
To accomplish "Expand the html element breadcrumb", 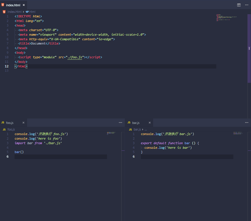I will coord(32,12).
